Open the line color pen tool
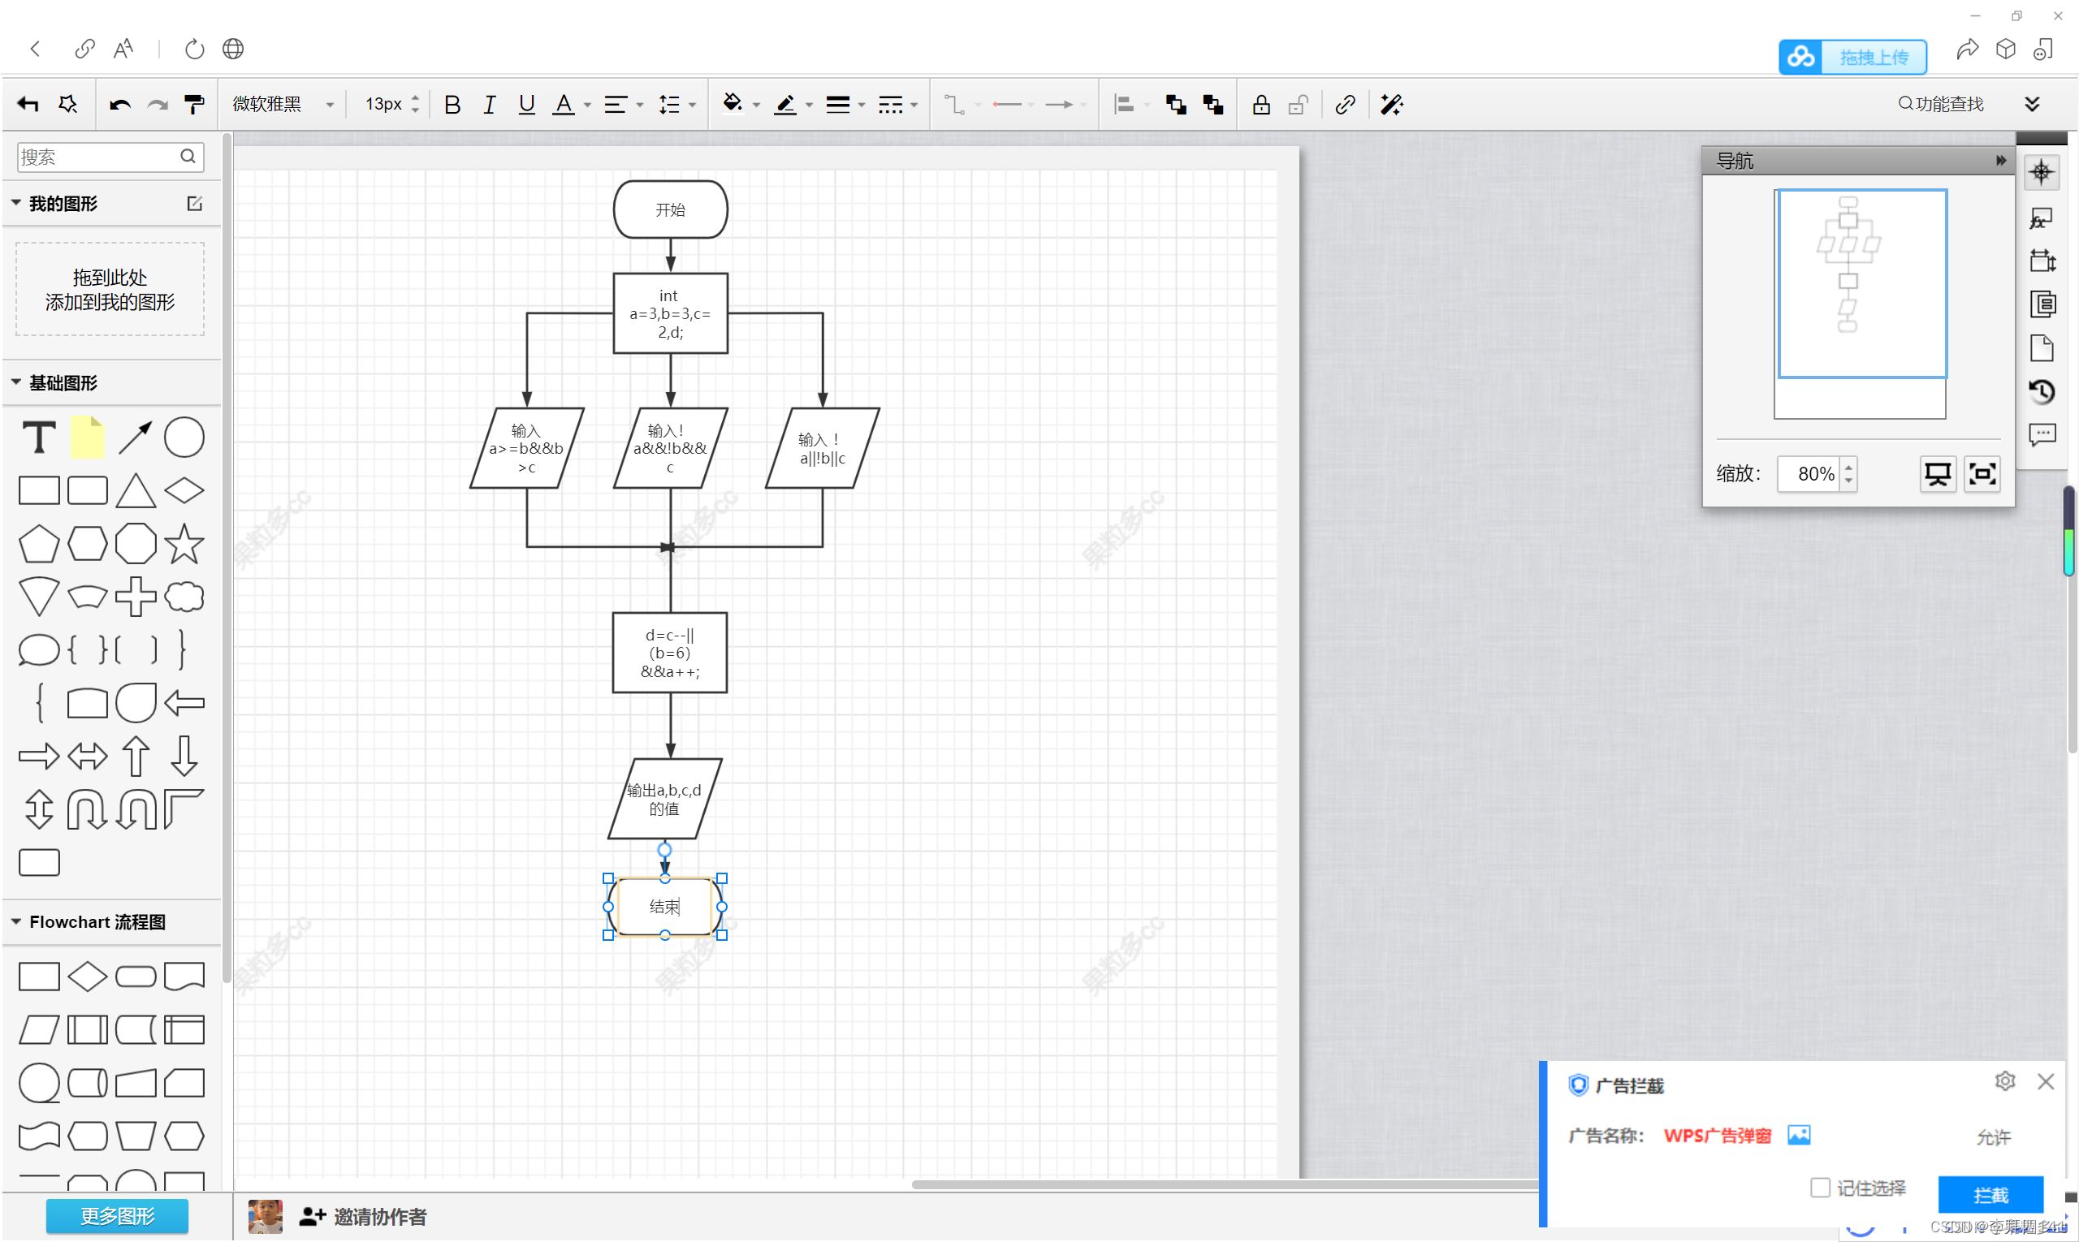This screenshot has height=1242, width=2079. tap(785, 105)
